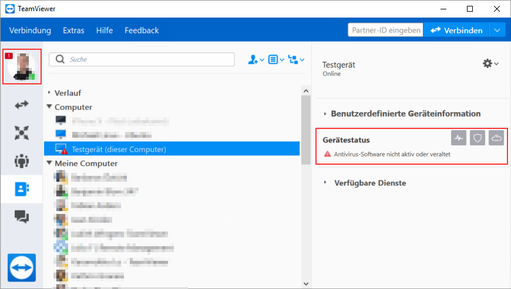
Task: Open the user profile picture
Action: pyautogui.click(x=22, y=67)
